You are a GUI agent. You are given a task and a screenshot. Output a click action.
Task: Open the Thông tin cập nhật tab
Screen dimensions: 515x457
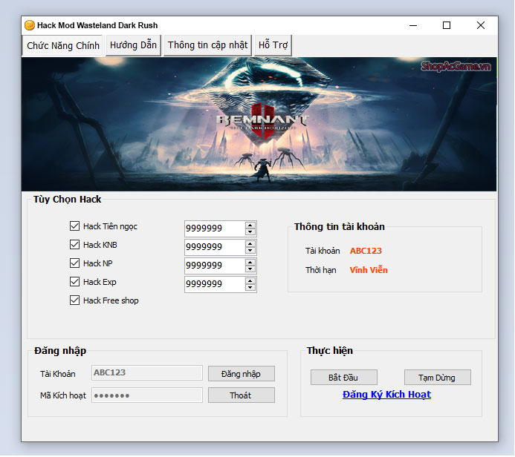[x=207, y=45]
